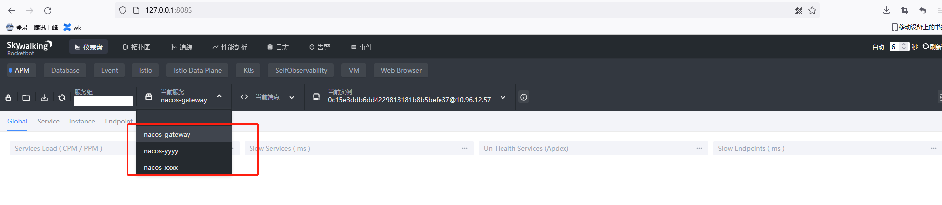The height and width of the screenshot is (205, 942).
Task: Open the wk bookmark
Action: [x=73, y=27]
